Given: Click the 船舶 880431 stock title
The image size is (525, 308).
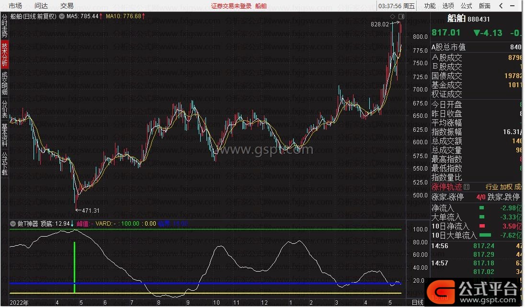Looking at the screenshot, I should point(468,19).
